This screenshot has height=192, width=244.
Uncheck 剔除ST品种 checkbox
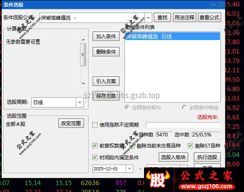coord(190,145)
